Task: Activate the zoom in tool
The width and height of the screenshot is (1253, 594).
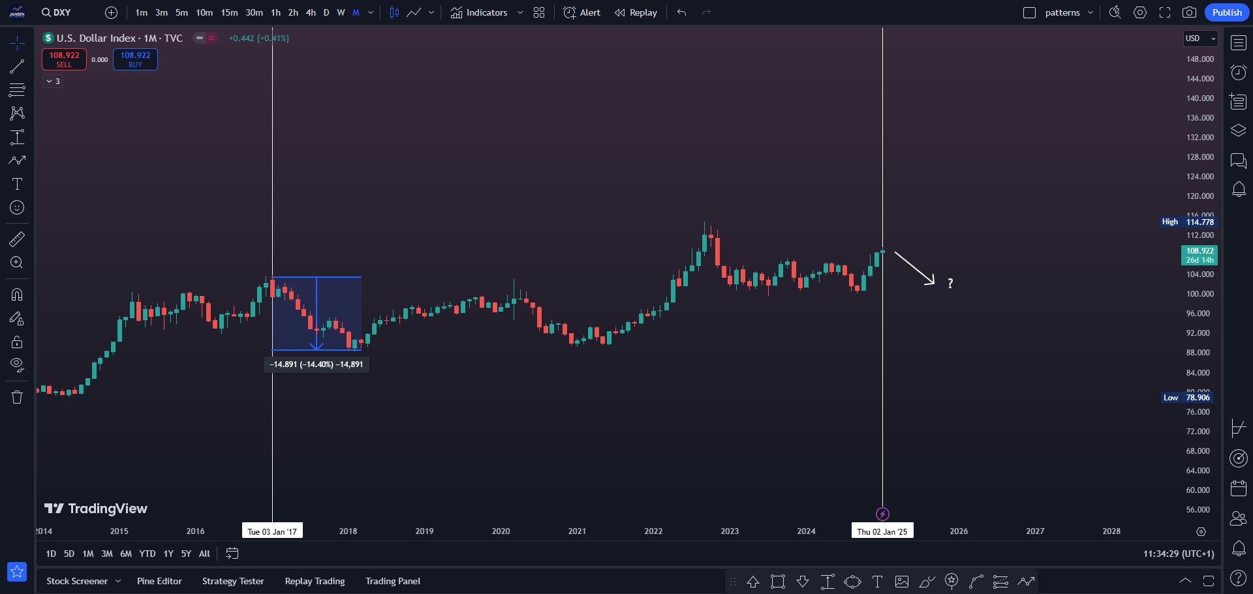Action: tap(17, 263)
